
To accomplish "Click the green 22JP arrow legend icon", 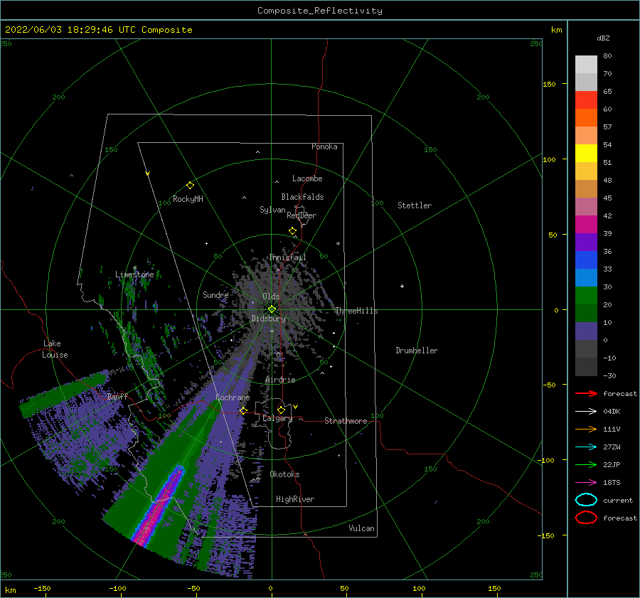I will click(x=586, y=464).
